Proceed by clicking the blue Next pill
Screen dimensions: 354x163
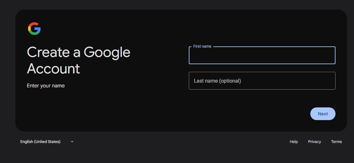point(323,114)
